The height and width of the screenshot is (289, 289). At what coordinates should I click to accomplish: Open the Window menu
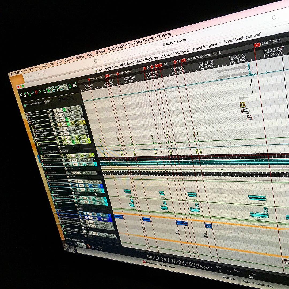[x=100, y=52]
